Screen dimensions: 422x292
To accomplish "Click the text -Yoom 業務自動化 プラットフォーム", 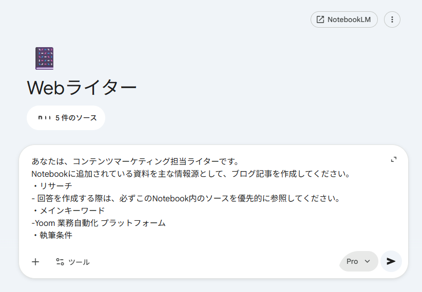I will tap(98, 223).
